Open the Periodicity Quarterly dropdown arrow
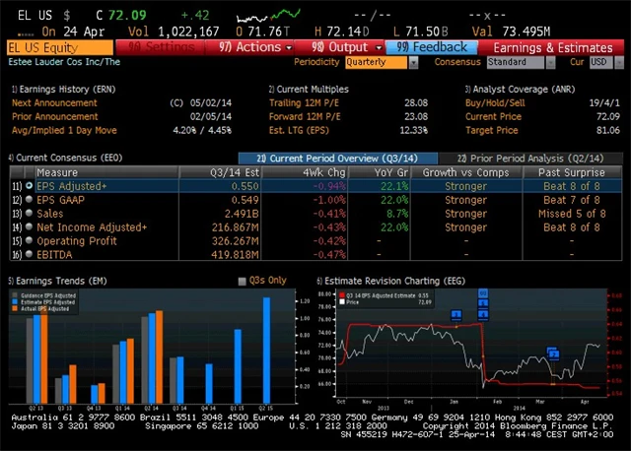 point(413,62)
